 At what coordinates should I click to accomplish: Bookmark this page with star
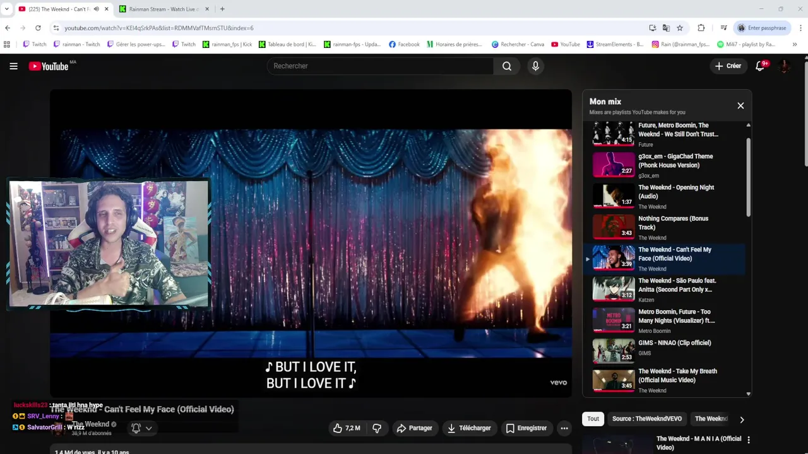tap(680, 28)
